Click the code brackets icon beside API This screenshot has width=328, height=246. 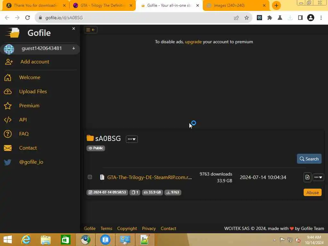(8, 120)
